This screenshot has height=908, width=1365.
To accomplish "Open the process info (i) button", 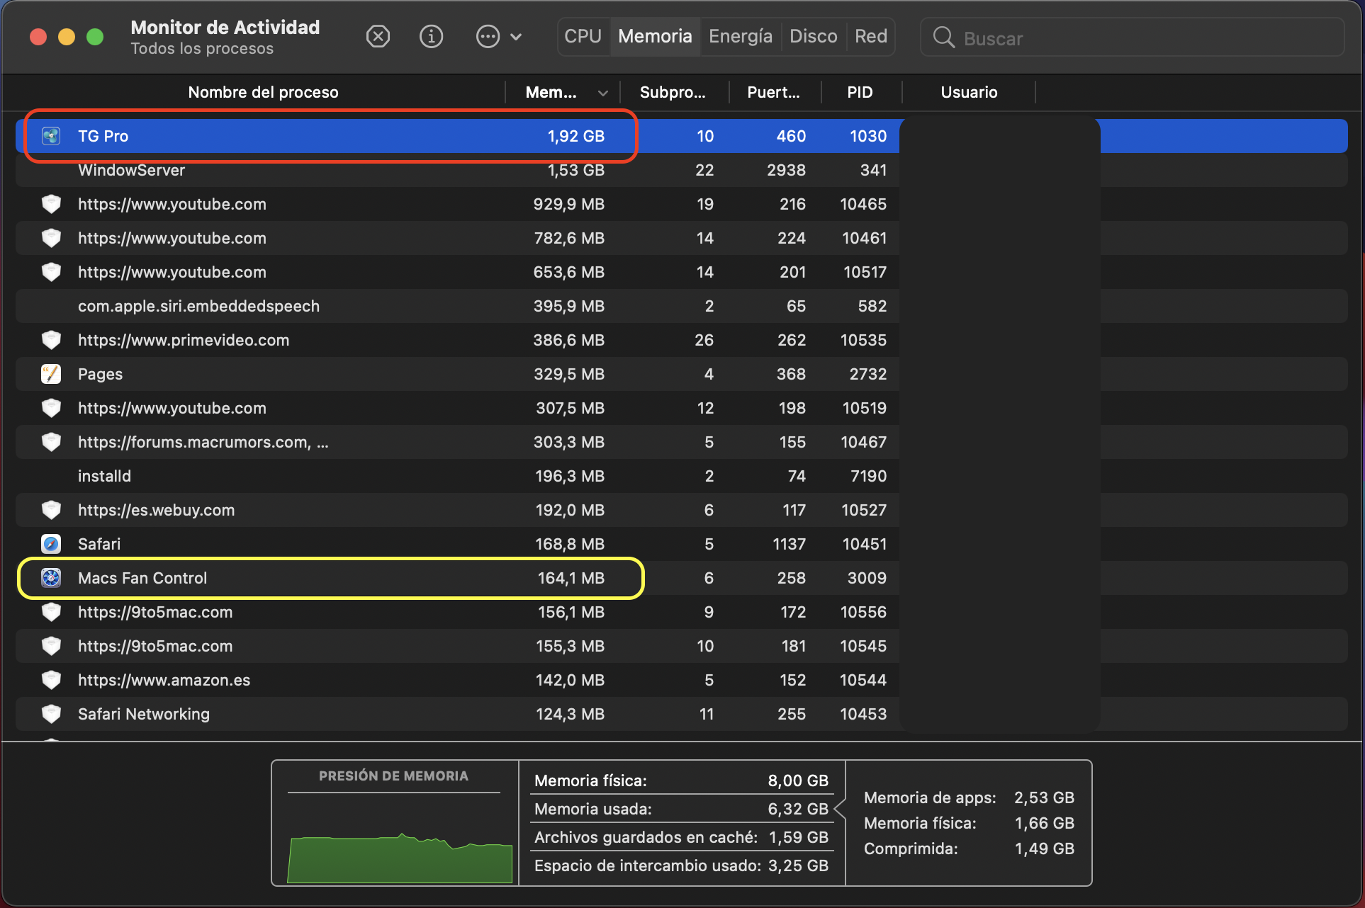I will 431,36.
